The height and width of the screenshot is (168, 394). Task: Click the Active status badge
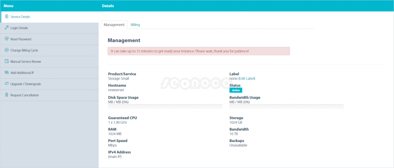[236, 90]
